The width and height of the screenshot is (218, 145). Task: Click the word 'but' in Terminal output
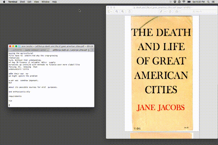[10, 83]
